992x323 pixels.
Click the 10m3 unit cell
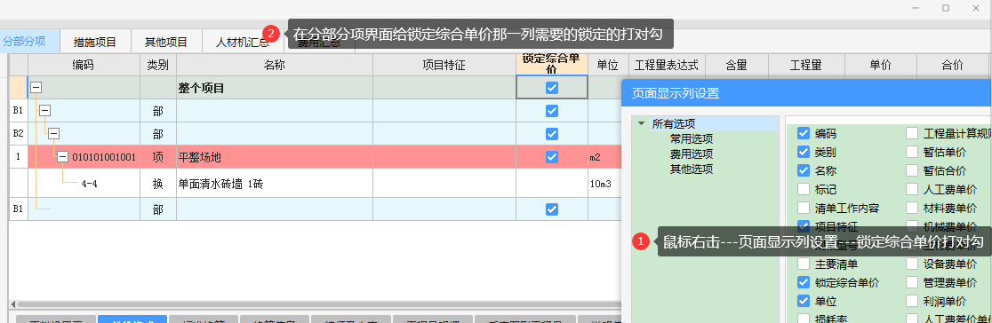(x=604, y=184)
